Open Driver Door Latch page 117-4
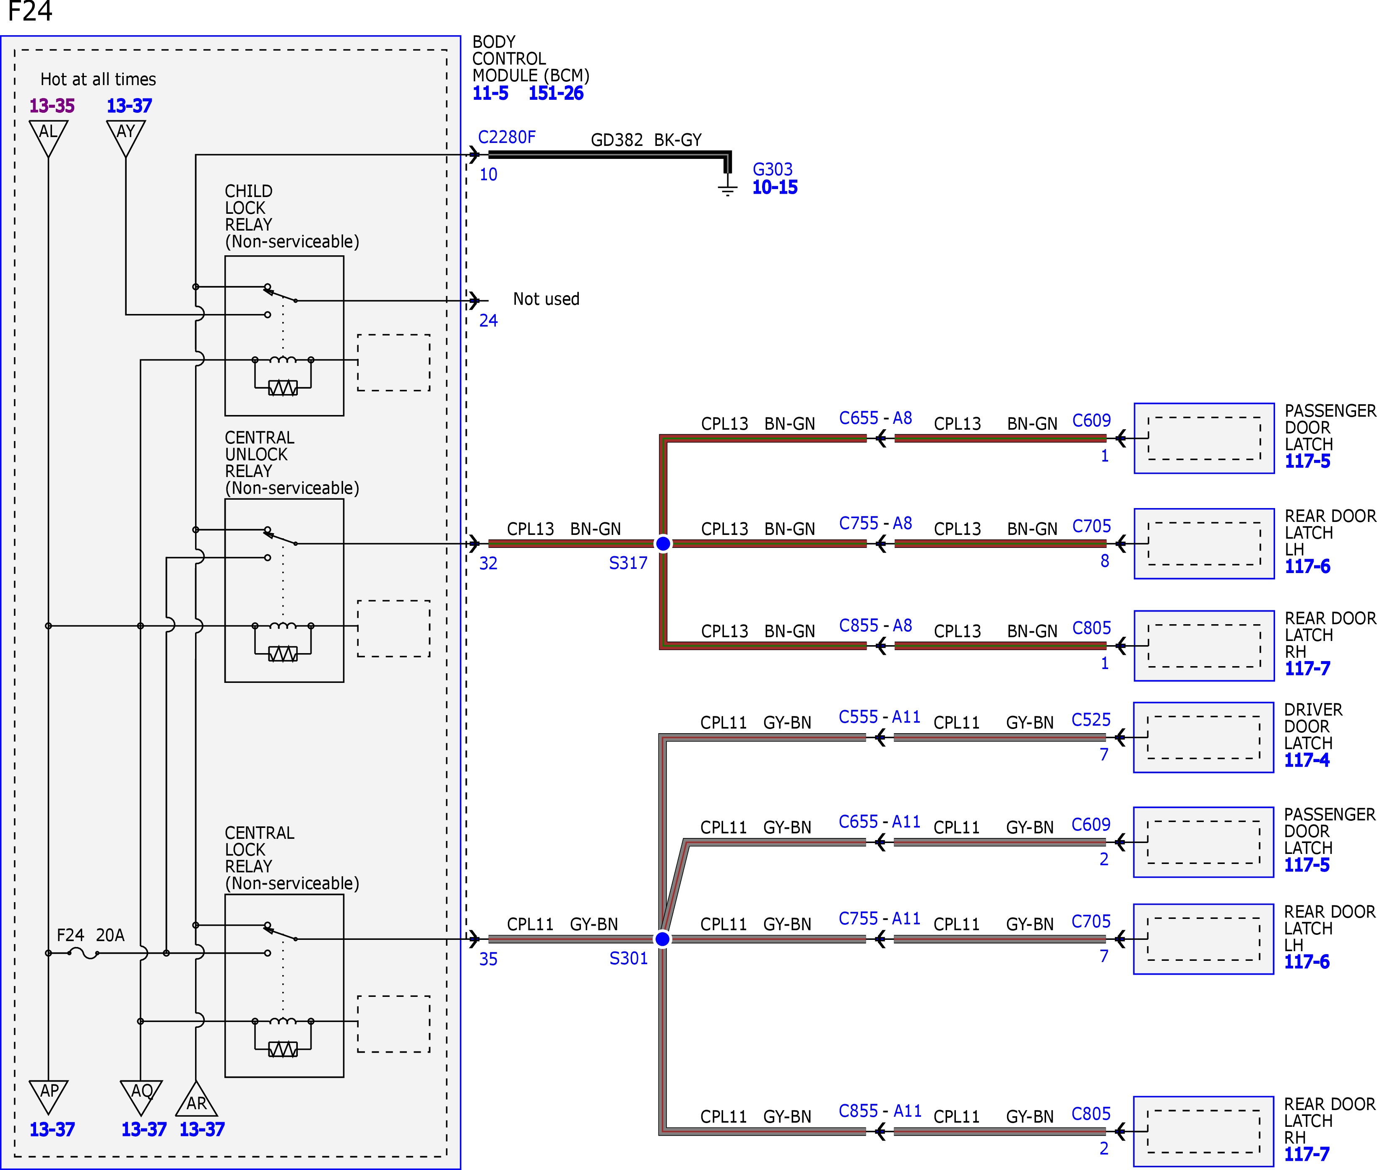 (x=1307, y=760)
